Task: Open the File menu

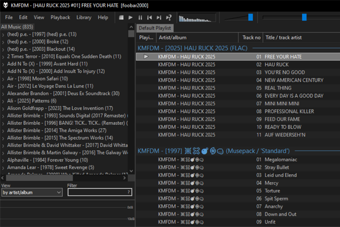Action: point(9,18)
